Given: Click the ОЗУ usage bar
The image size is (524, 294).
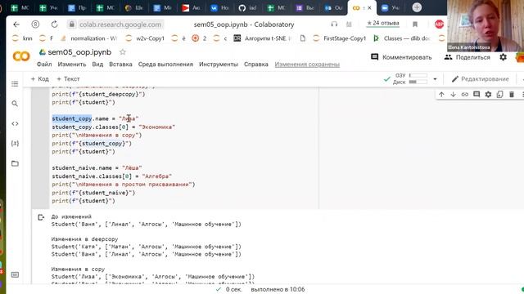Looking at the screenshot, I should pyautogui.click(x=418, y=75).
